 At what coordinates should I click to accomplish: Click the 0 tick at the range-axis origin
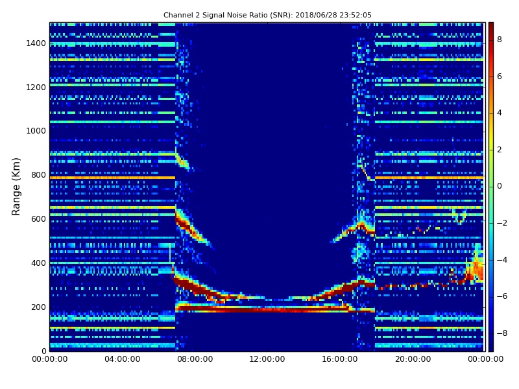click(x=43, y=351)
